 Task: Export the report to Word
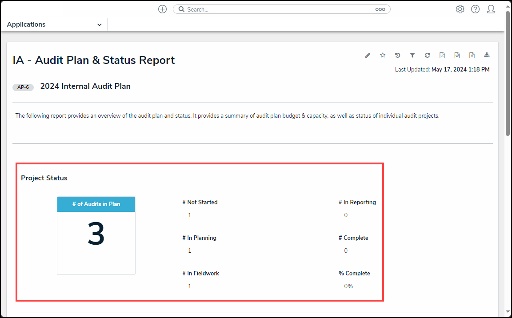457,56
